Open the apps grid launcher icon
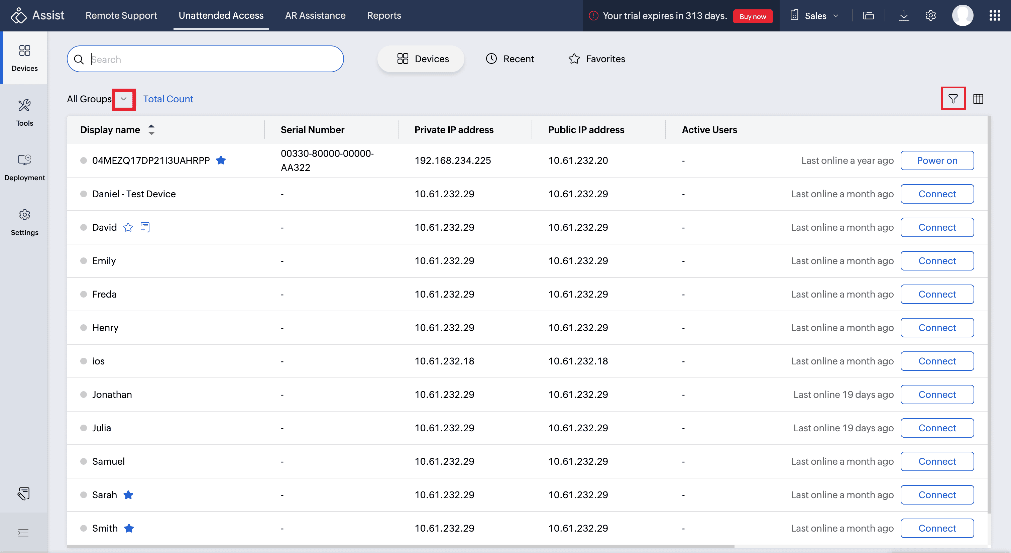 point(995,16)
